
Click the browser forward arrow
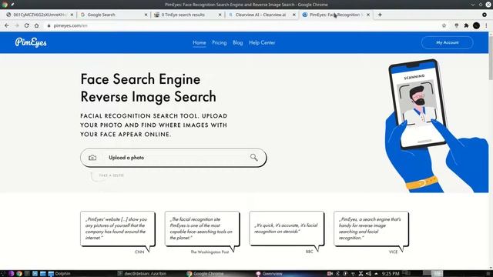click(17, 25)
